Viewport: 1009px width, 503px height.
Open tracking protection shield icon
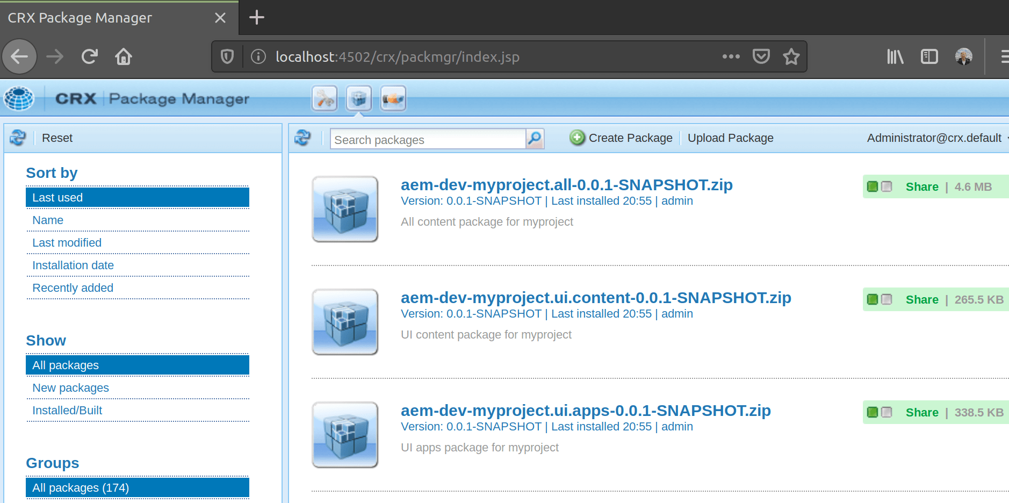(227, 56)
